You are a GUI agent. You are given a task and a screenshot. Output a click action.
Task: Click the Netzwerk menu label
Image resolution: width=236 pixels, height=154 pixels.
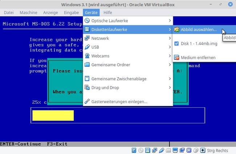(x=100, y=38)
